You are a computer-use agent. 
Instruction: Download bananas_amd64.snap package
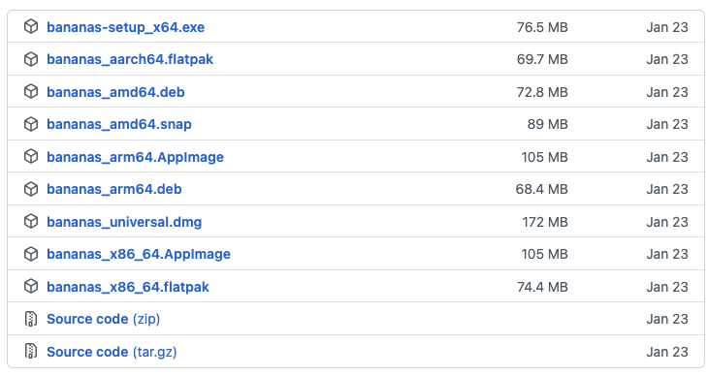click(119, 124)
